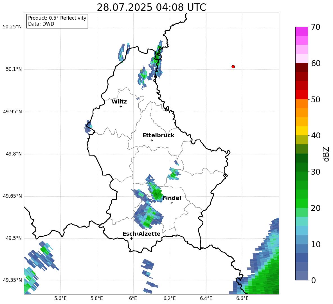Click the 30 tick on colorbar

pos(316,172)
